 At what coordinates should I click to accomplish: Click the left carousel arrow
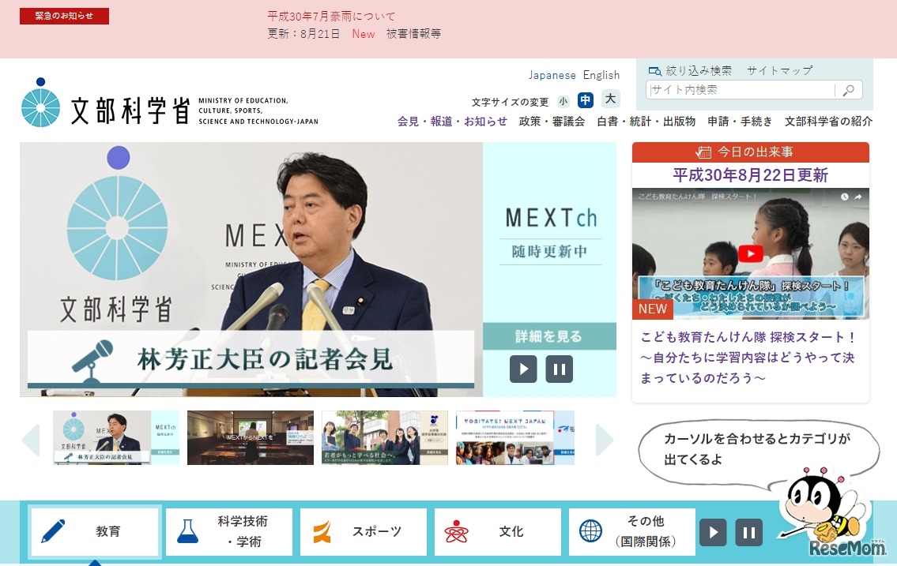point(30,441)
